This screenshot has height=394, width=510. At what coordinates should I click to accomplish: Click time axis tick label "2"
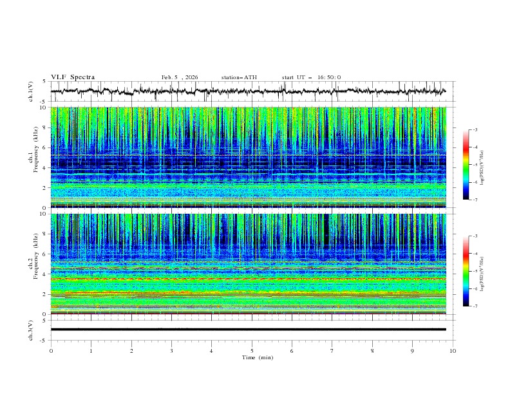coord(131,351)
